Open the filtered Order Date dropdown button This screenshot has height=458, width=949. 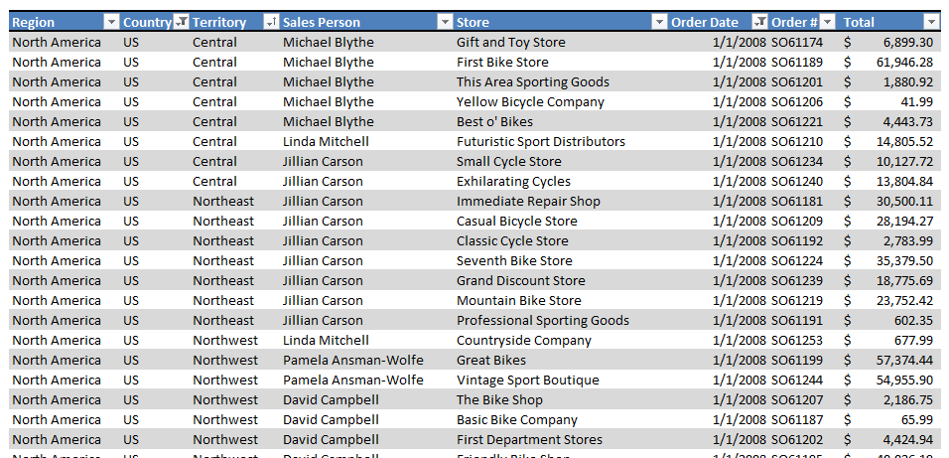click(x=759, y=23)
